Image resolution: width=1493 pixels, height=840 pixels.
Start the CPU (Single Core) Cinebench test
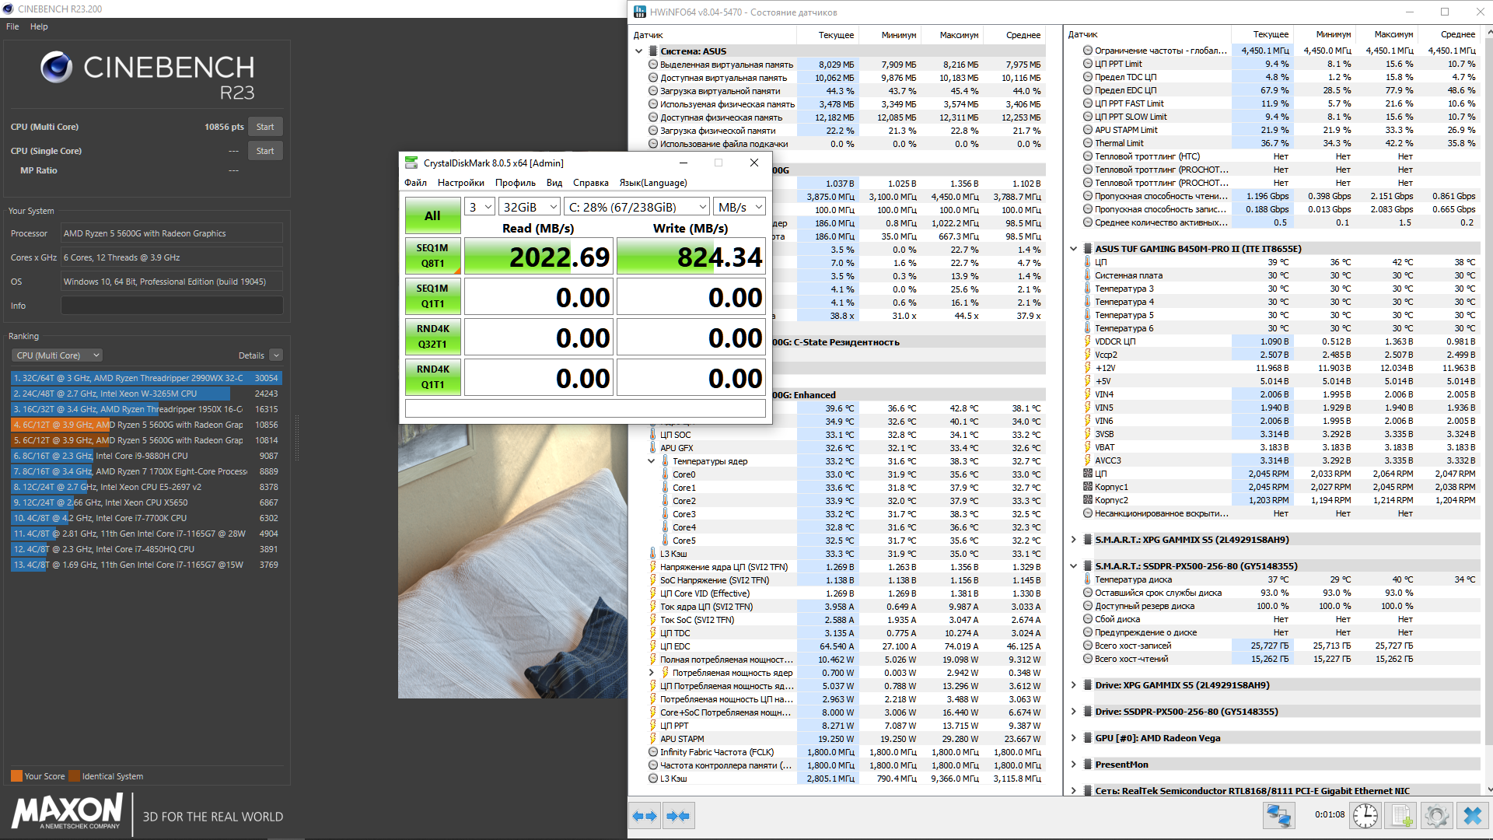264,151
